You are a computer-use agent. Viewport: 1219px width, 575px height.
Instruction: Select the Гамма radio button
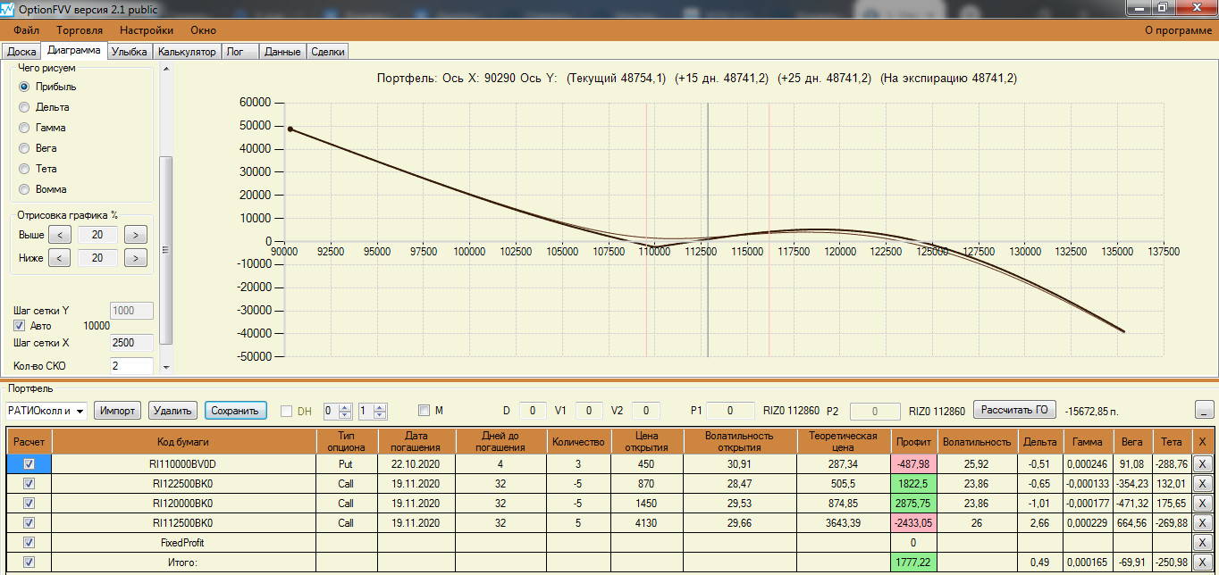coord(24,128)
